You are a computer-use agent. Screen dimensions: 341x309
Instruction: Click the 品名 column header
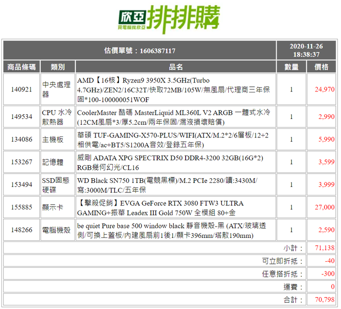pos(176,67)
